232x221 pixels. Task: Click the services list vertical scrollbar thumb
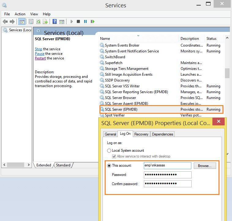click(227, 73)
